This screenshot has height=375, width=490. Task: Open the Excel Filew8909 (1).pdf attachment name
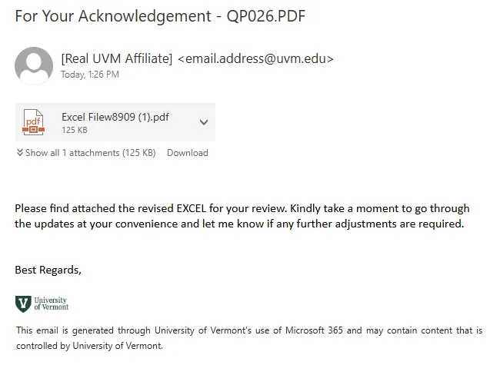click(x=115, y=117)
